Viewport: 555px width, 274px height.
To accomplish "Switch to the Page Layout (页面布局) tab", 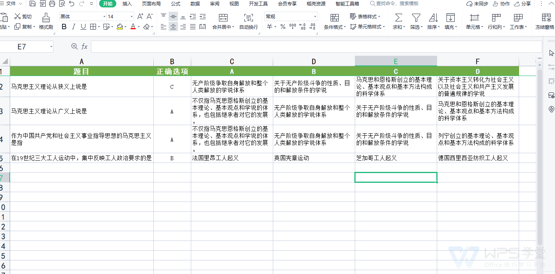I will click(151, 4).
